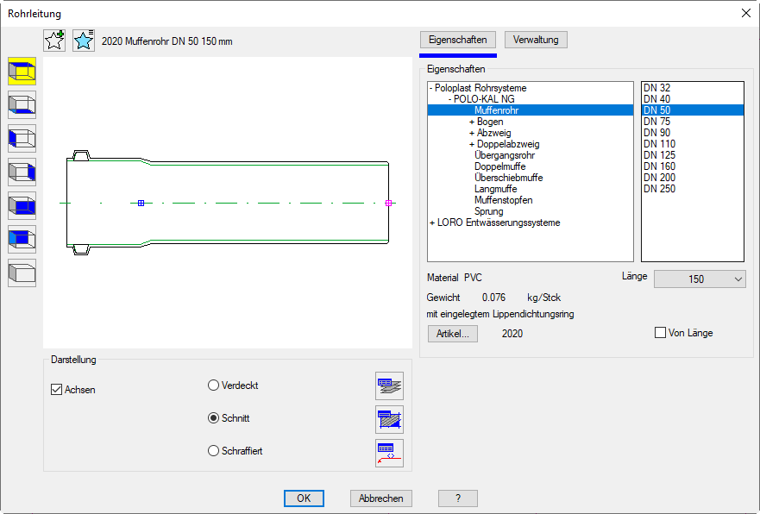Expand the Bogen tree node
The width and height of the screenshot is (760, 514).
pyautogui.click(x=472, y=122)
